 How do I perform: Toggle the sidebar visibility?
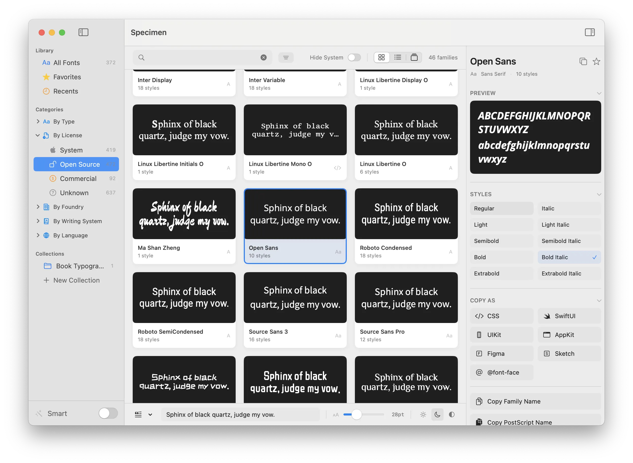83,32
